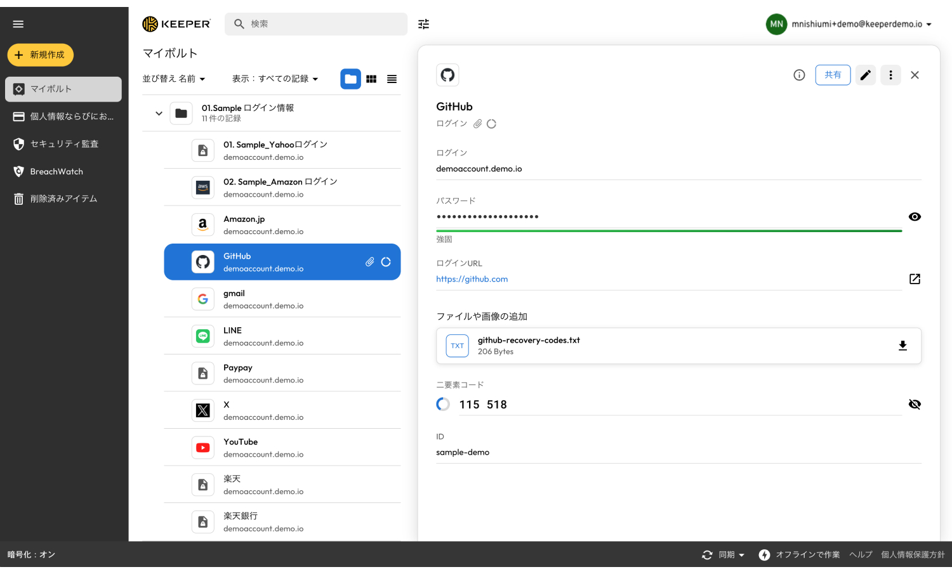
Task: Open record details via the info icon
Action: coord(798,75)
